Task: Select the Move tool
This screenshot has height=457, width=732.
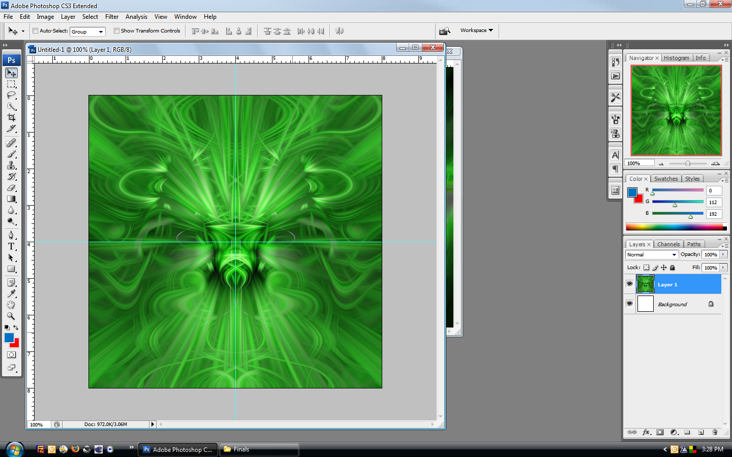Action: click(11, 73)
